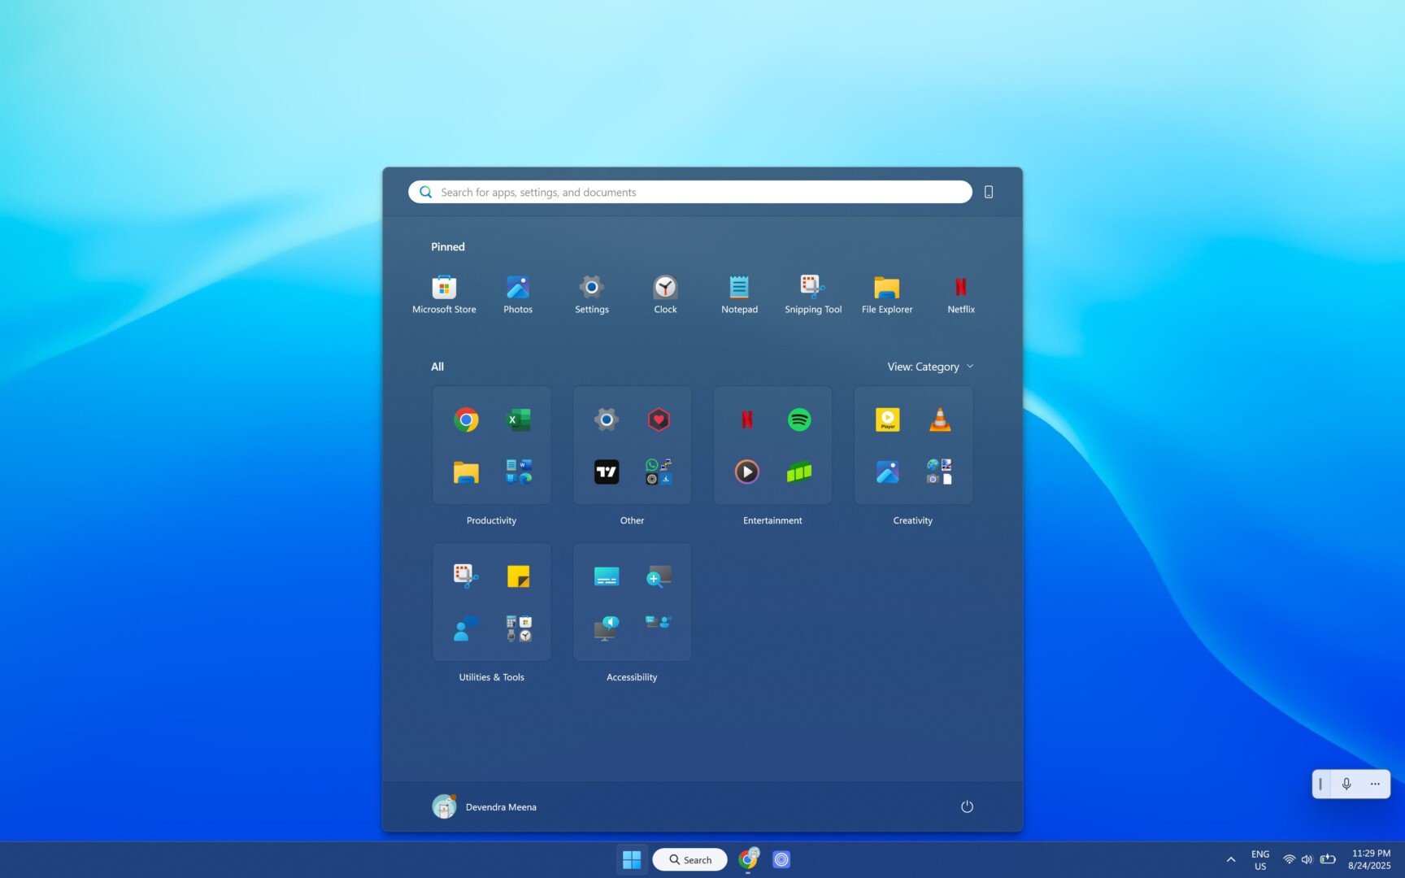Viewport: 1405px width, 878px height.
Task: Open the View: Category dropdown
Action: (x=930, y=367)
